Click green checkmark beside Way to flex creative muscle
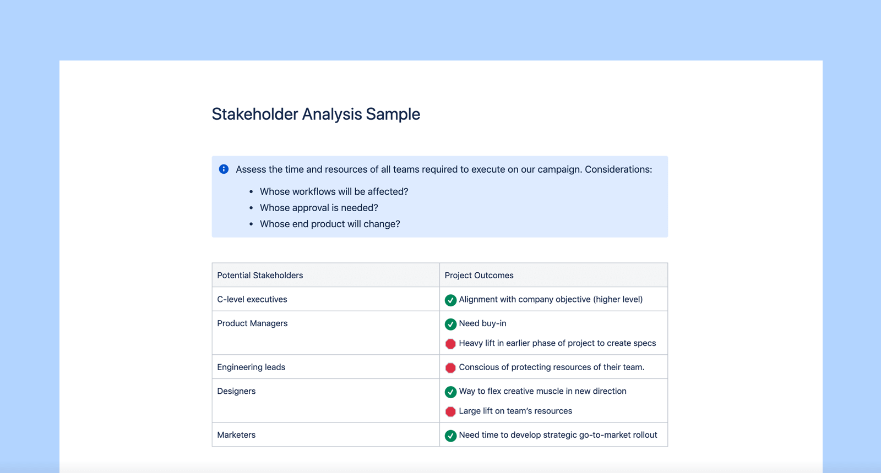Viewport: 881px width, 473px height. click(x=450, y=392)
